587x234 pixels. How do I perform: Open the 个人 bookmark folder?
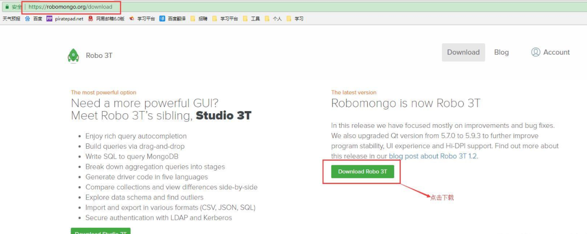tap(273, 19)
